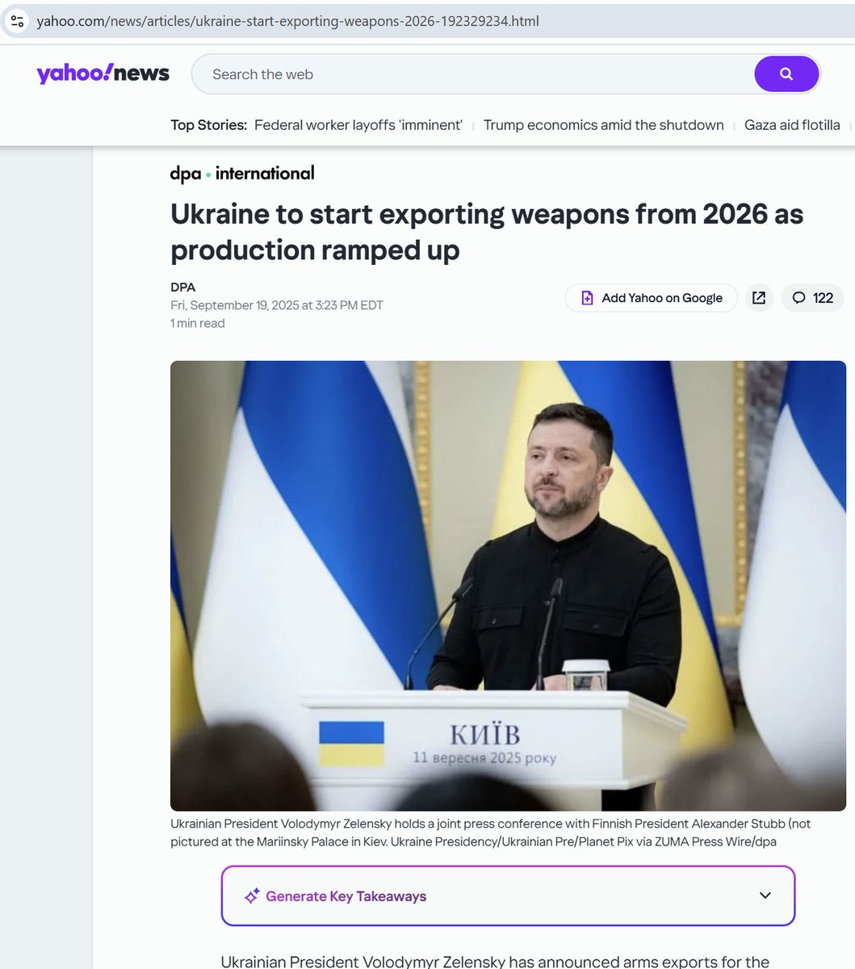Open the 'Gaza aid flotilla' top story
Viewport: 855px width, 969px height.
pos(792,125)
